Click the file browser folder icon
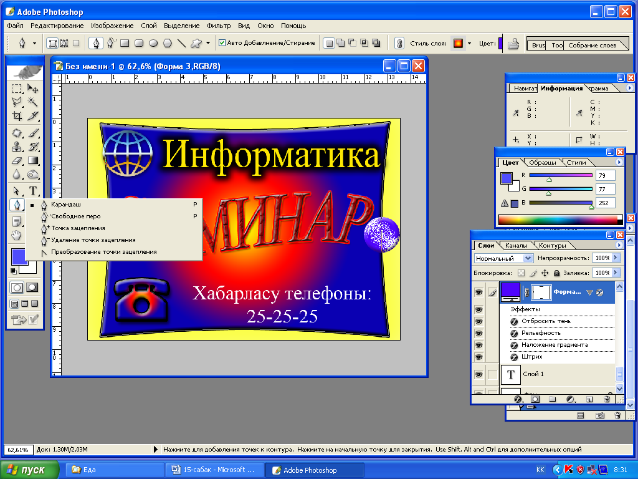 point(513,43)
